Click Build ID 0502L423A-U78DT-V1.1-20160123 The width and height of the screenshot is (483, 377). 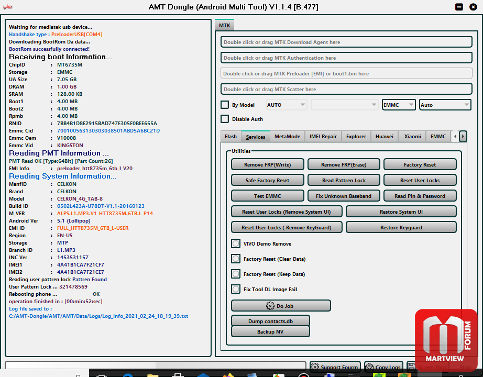point(101,206)
